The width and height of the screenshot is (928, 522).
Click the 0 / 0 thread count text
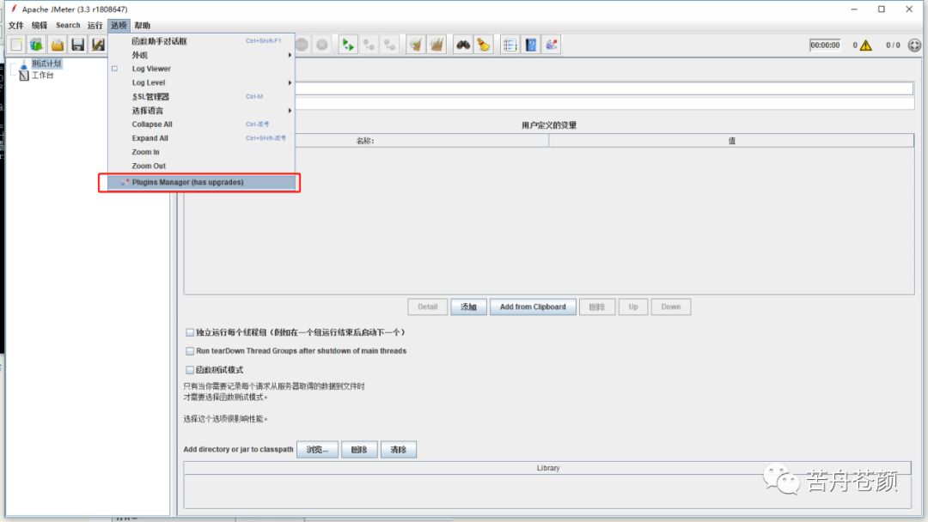click(x=893, y=46)
